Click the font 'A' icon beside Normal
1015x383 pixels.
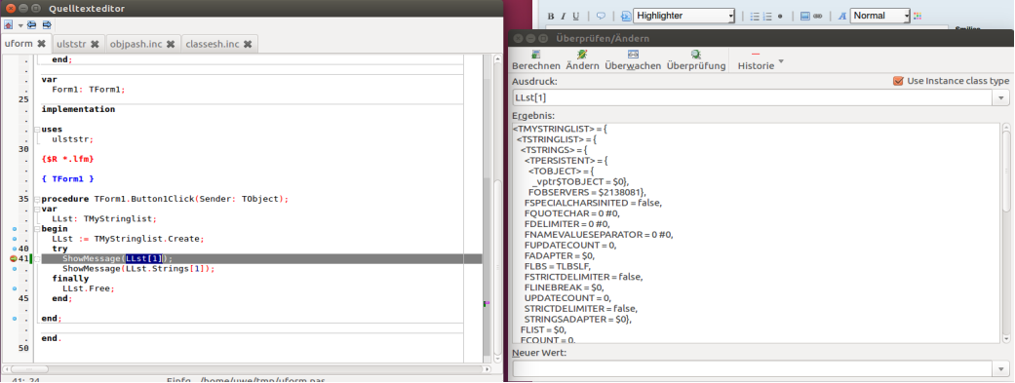tap(842, 17)
